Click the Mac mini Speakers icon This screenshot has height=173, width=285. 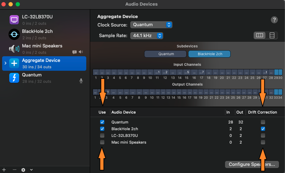[x=14, y=49]
